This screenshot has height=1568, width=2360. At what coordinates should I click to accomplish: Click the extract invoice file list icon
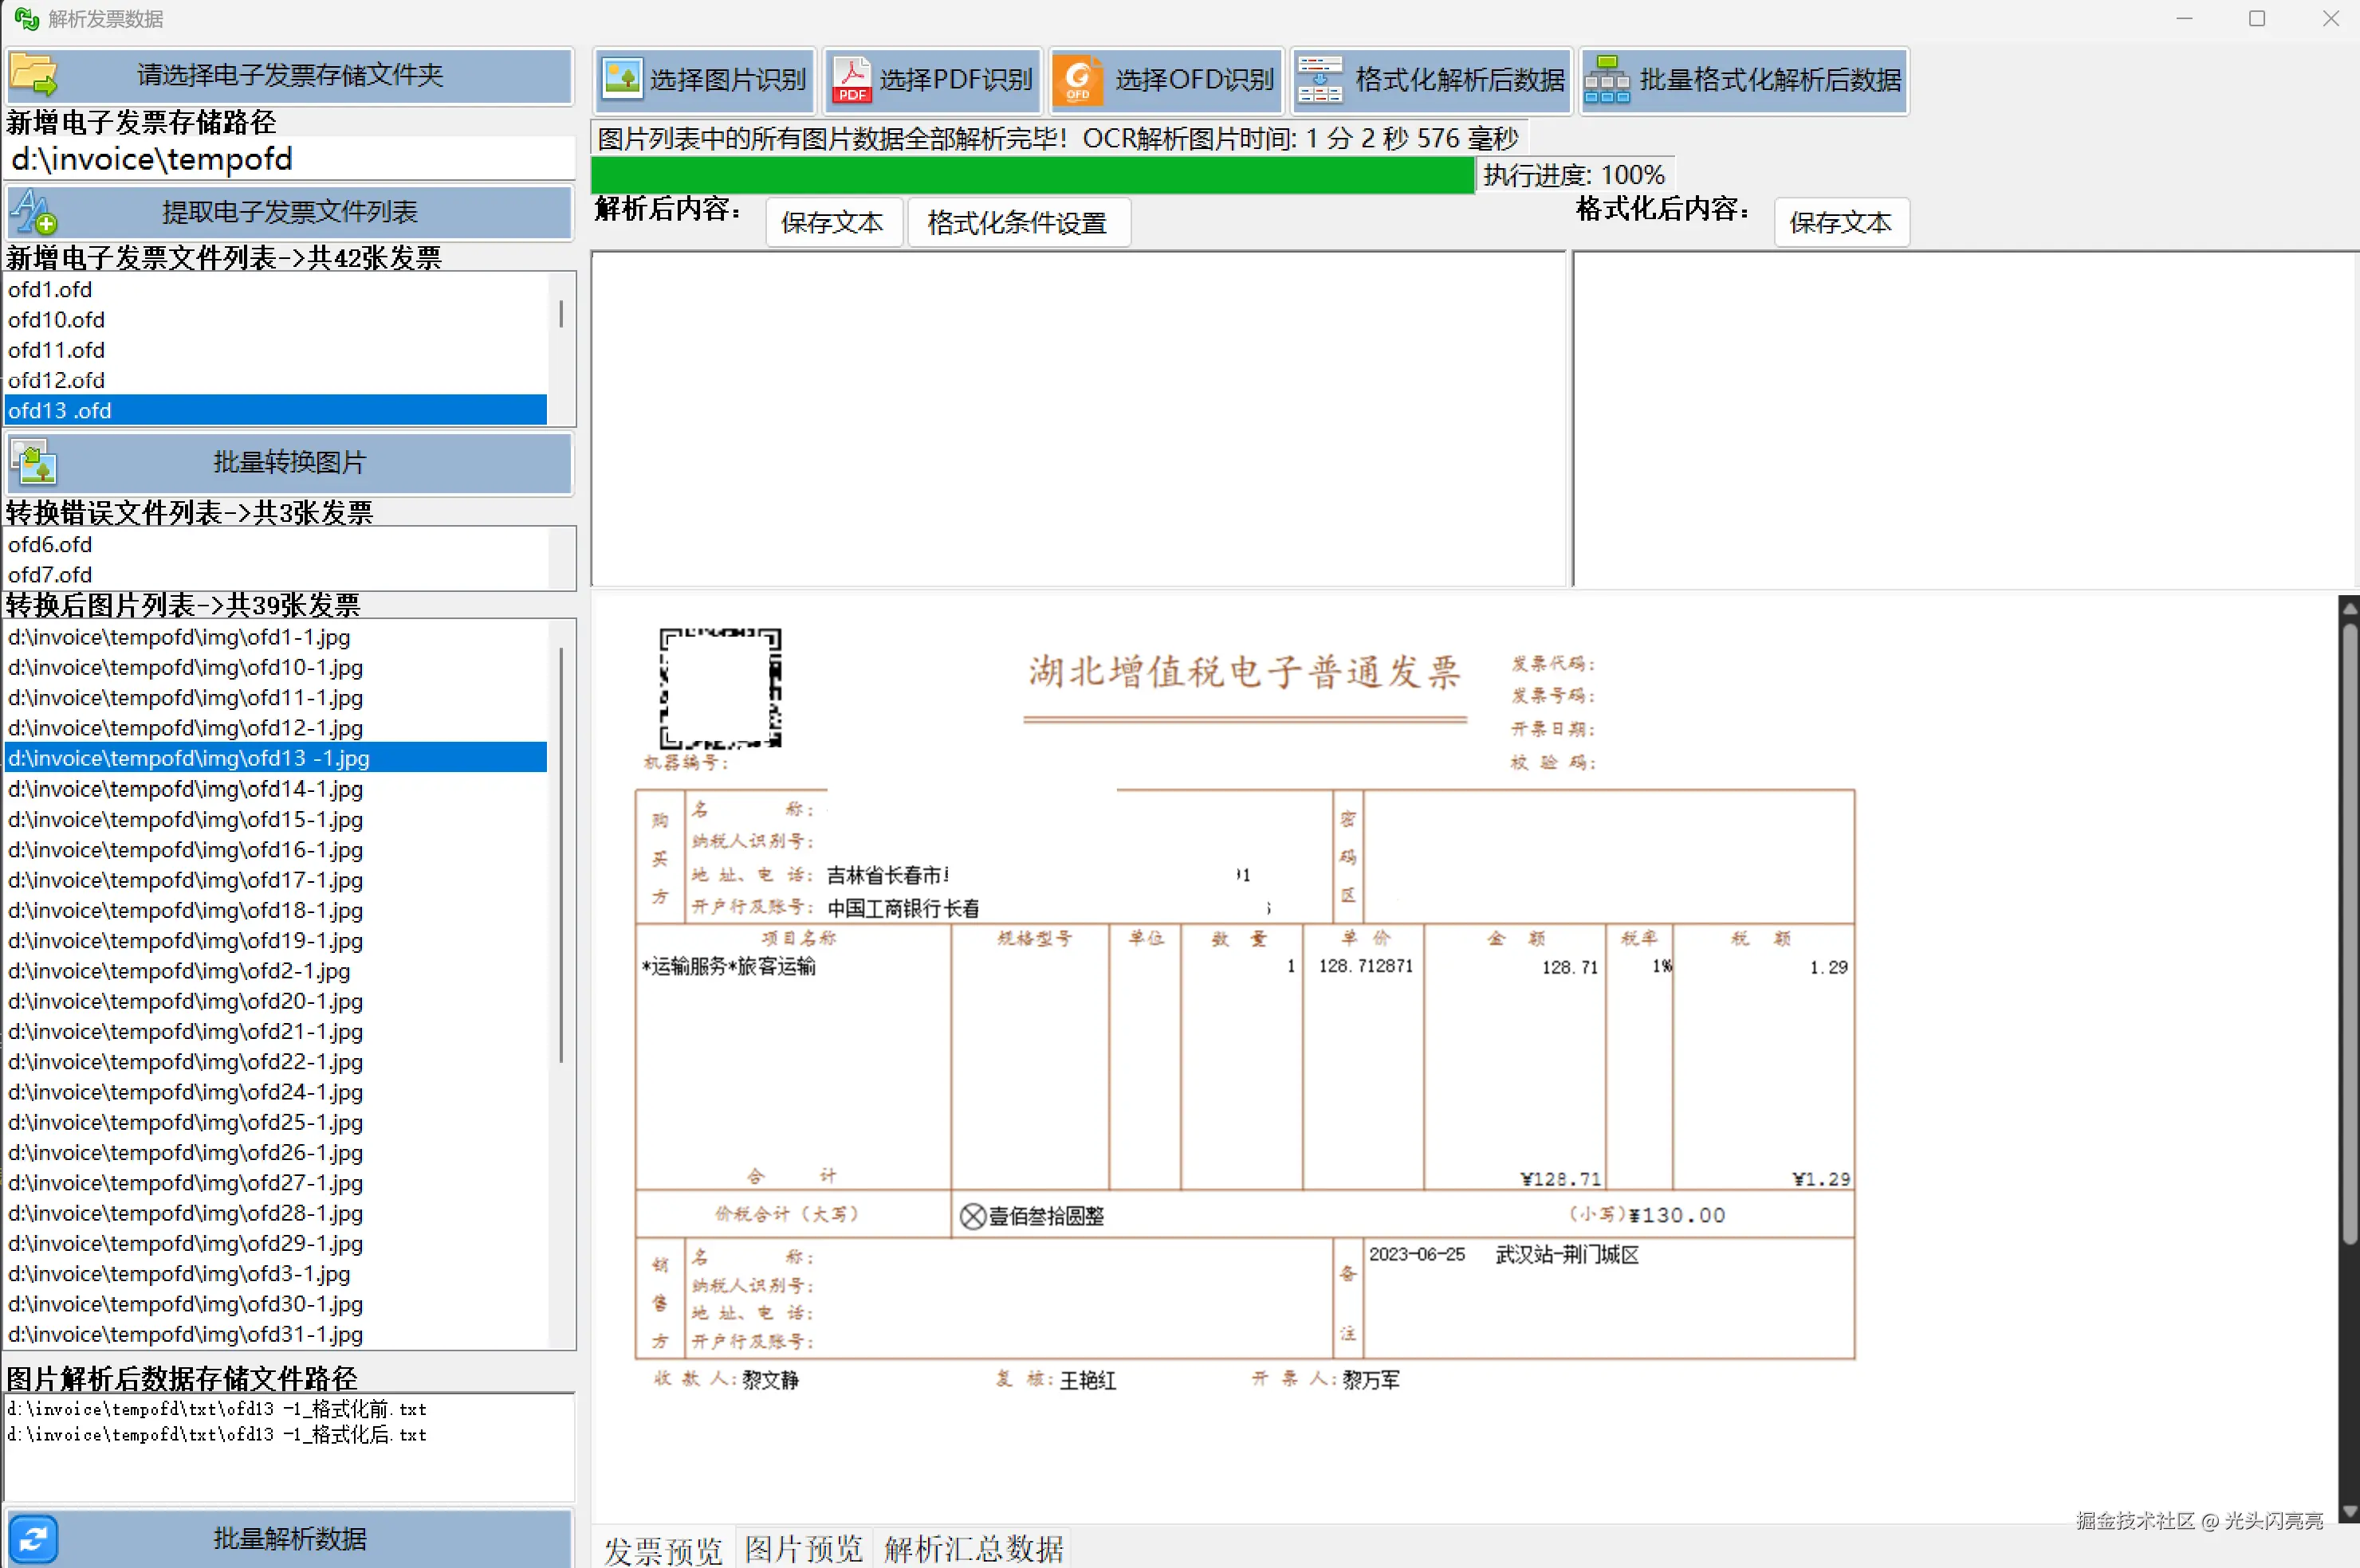[x=34, y=211]
